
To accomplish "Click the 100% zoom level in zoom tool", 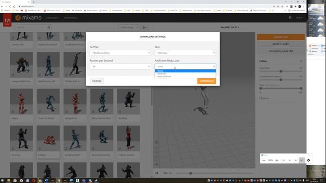I will (x=270, y=161).
